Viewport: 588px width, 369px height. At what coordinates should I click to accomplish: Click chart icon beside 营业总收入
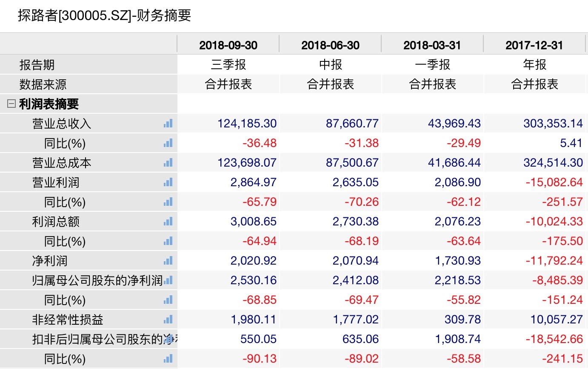tap(168, 124)
